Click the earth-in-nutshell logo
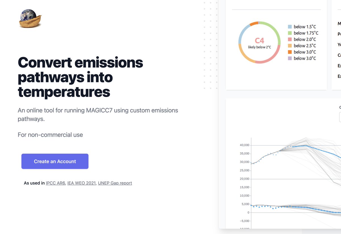This screenshot has height=234, width=341. click(x=30, y=18)
